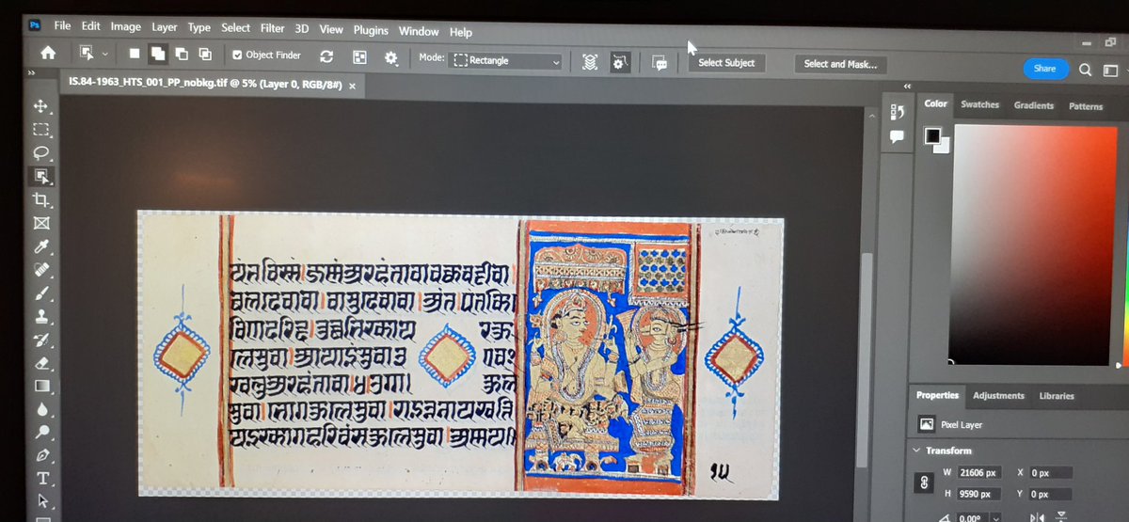Click the background color swatch
Image resolution: width=1129 pixels, height=522 pixels.
[x=943, y=145]
